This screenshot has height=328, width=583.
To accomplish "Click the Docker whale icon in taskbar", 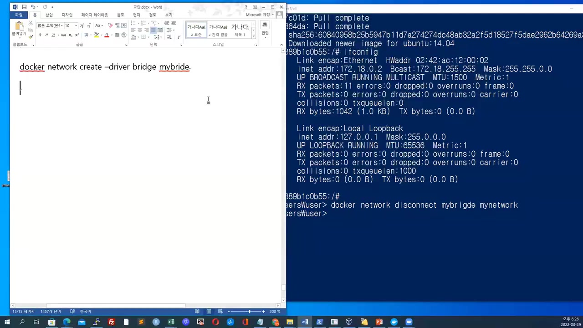I will click(394, 322).
